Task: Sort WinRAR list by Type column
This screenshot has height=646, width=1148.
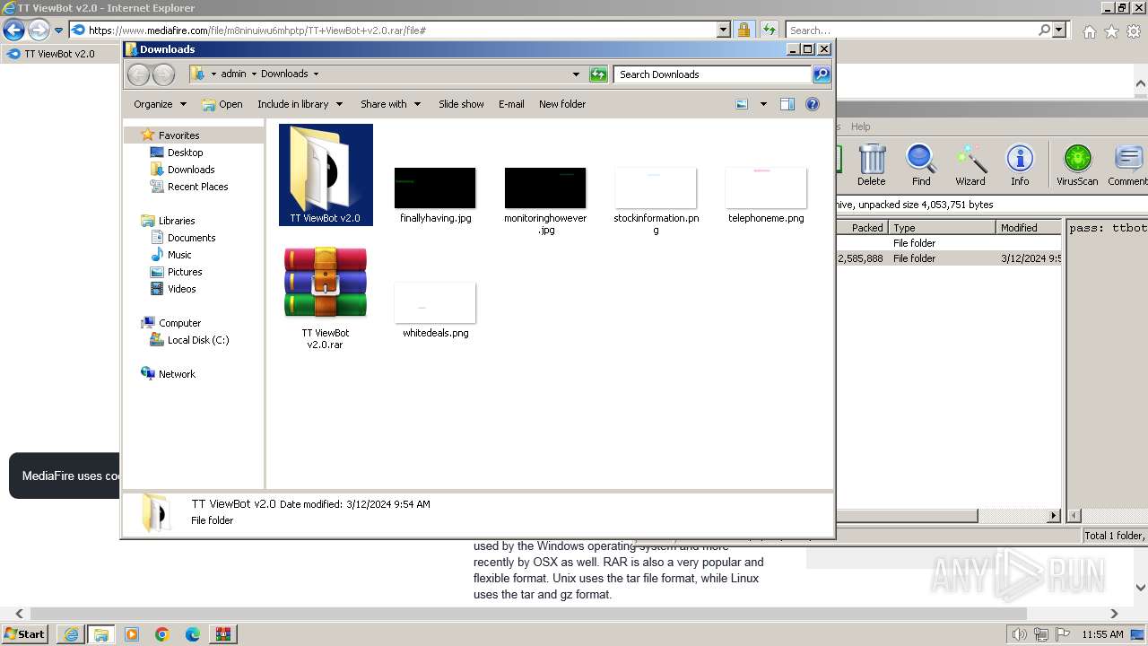Action: click(x=942, y=228)
